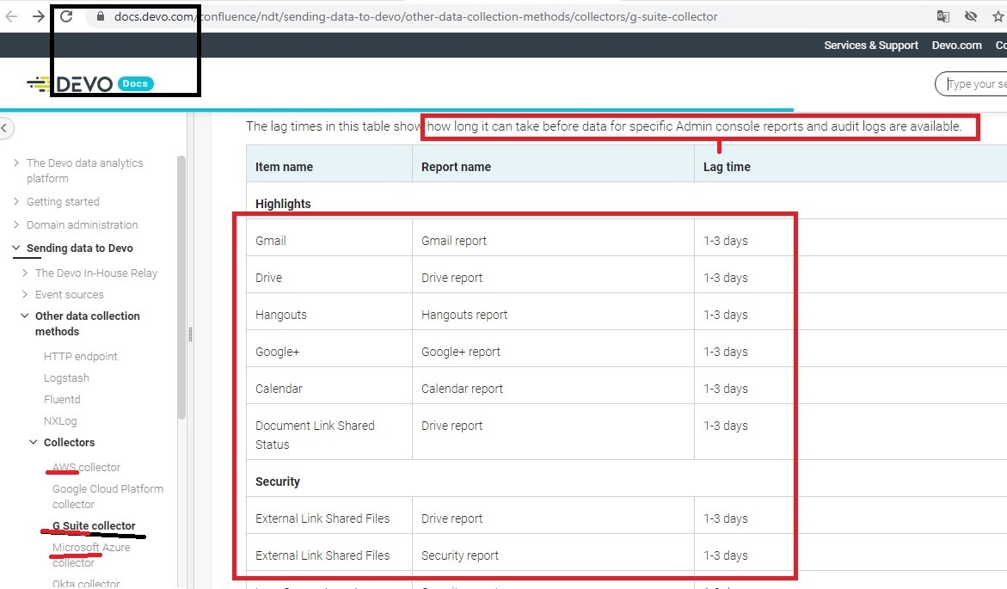Click the sidebar resize handle
This screenshot has width=1007, height=589.
(x=190, y=334)
